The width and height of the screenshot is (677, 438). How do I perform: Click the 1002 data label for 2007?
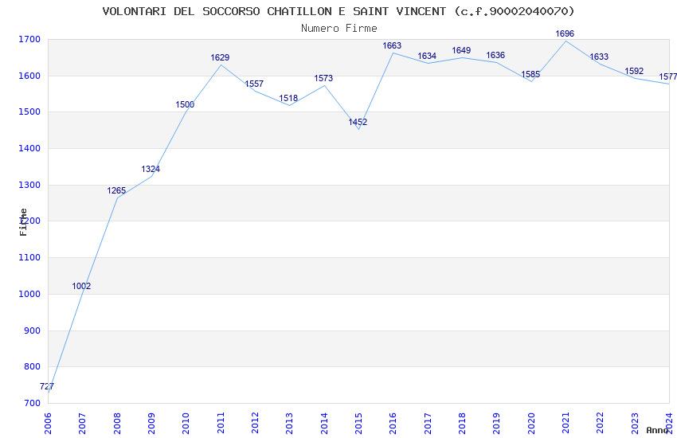point(81,286)
